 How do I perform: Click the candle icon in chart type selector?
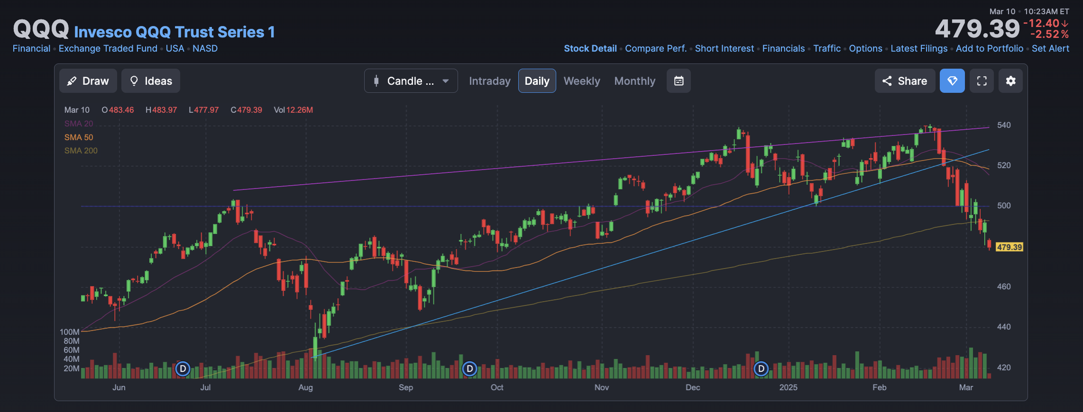(x=376, y=81)
